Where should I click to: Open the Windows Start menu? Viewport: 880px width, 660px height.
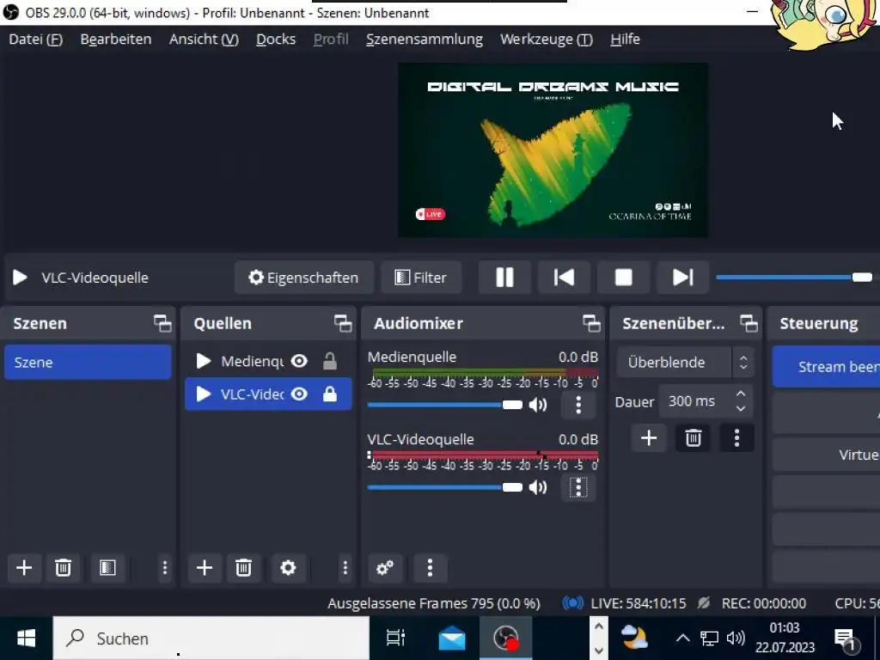pyautogui.click(x=26, y=639)
